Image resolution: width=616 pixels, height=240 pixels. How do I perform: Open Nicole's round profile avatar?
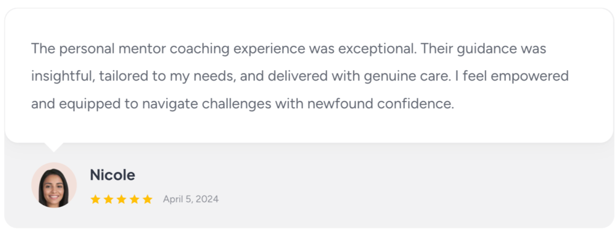[x=54, y=185]
